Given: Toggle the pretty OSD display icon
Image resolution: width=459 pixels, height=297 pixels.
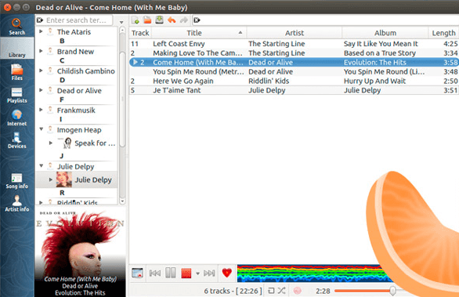Looking at the screenshot, I should point(137,273).
